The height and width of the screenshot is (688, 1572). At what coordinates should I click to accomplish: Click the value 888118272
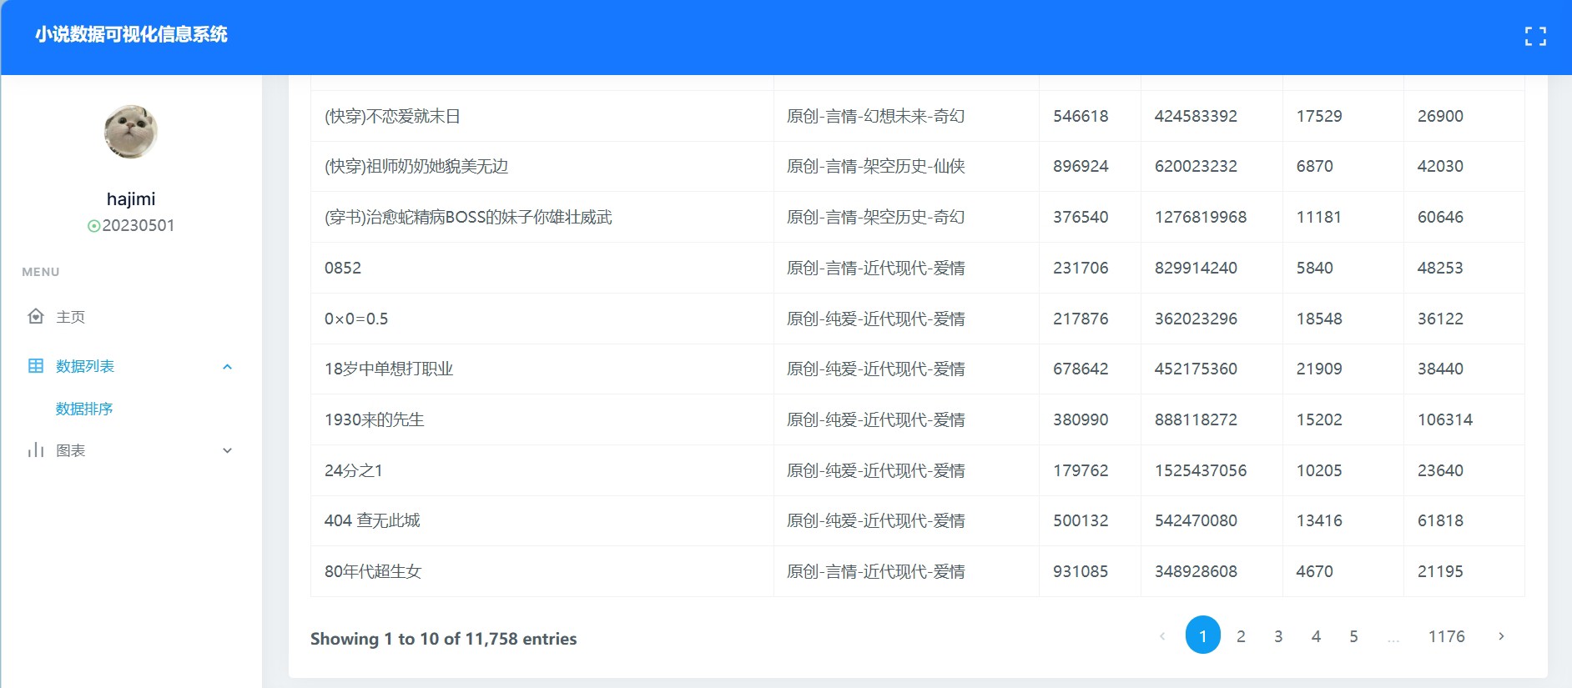coord(1196,419)
